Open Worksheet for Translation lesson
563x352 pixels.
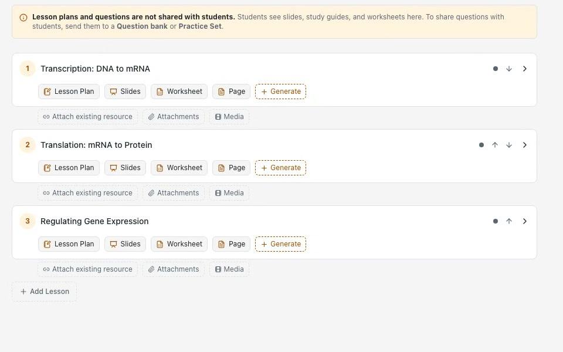click(x=179, y=168)
